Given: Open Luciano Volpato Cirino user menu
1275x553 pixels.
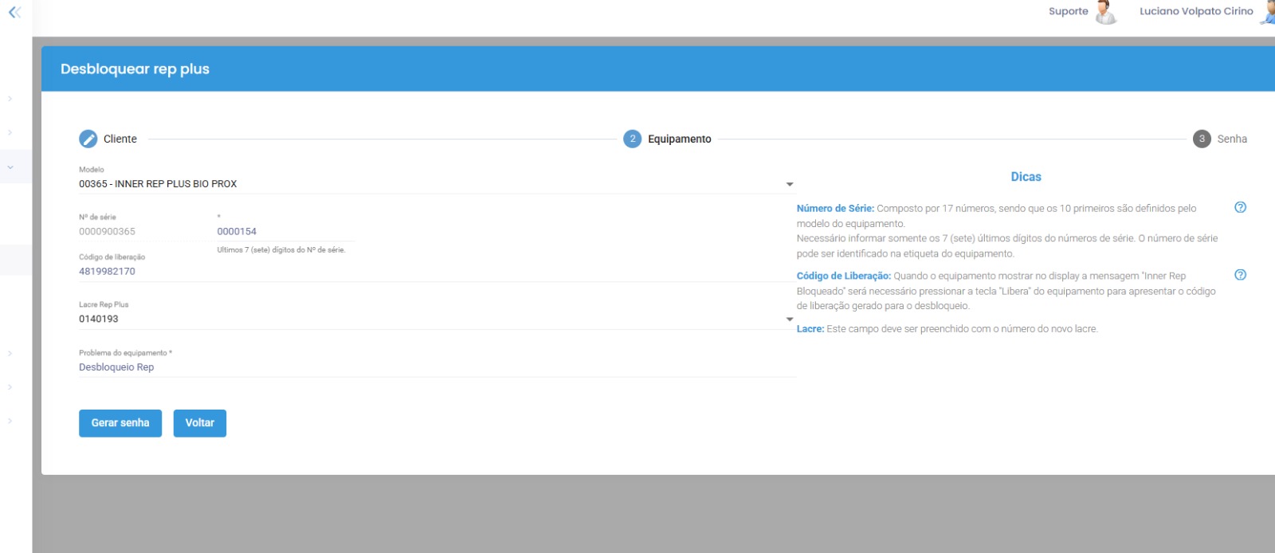Looking at the screenshot, I should pos(1195,11).
